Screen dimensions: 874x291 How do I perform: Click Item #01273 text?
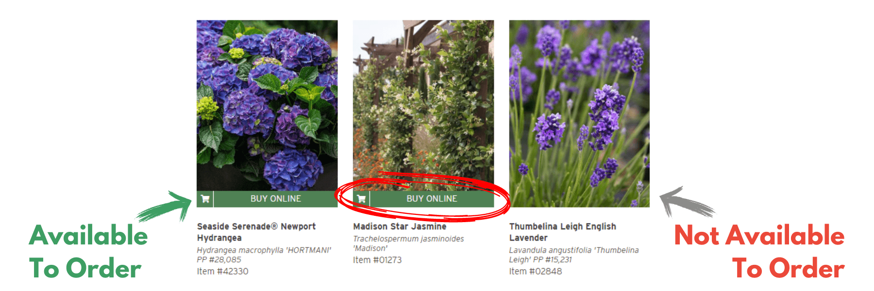pos(377,260)
